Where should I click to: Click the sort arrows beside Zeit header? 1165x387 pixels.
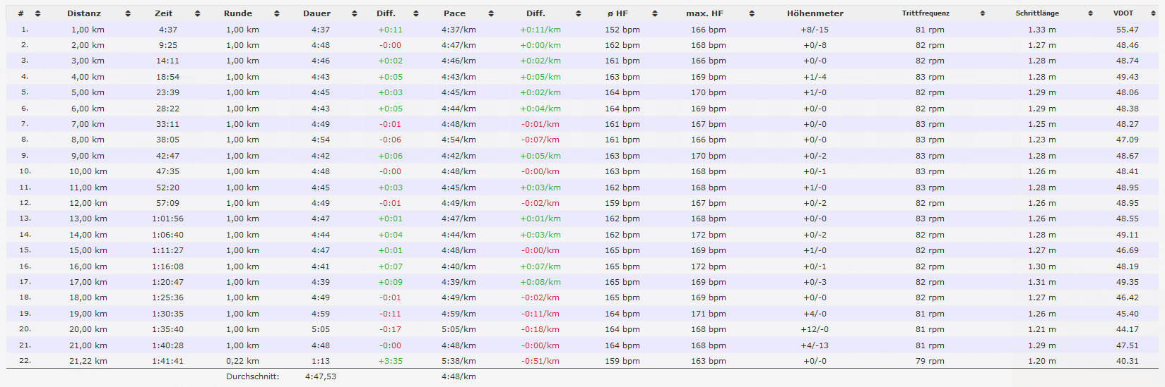[197, 13]
